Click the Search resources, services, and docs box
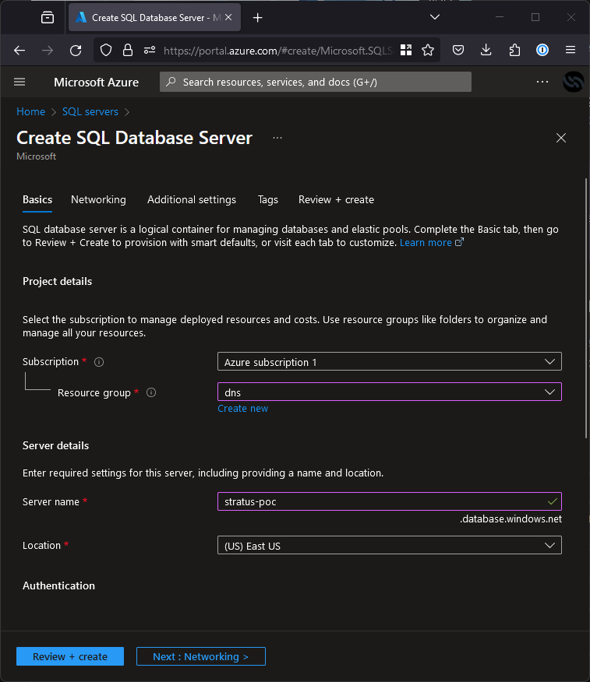This screenshot has width=590, height=682. pos(315,82)
